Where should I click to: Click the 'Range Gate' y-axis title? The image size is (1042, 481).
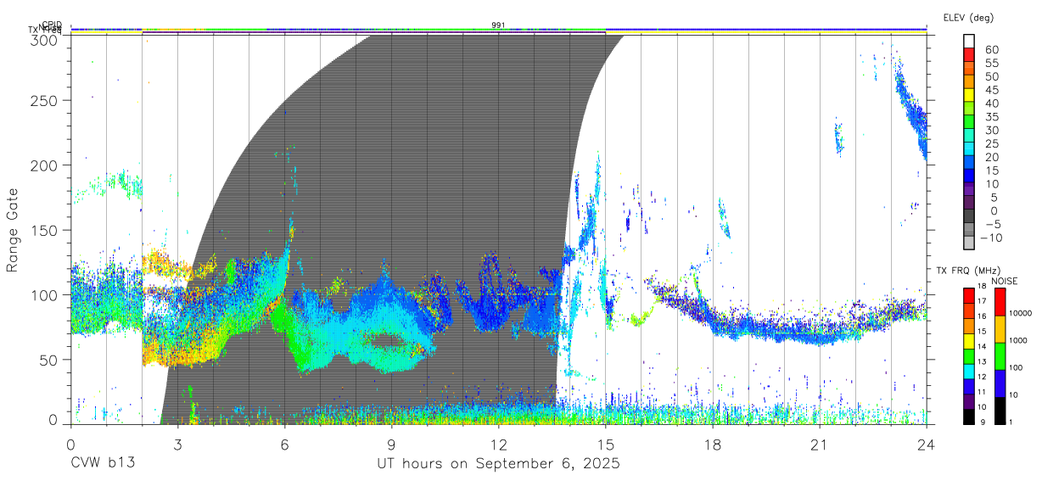(x=13, y=230)
